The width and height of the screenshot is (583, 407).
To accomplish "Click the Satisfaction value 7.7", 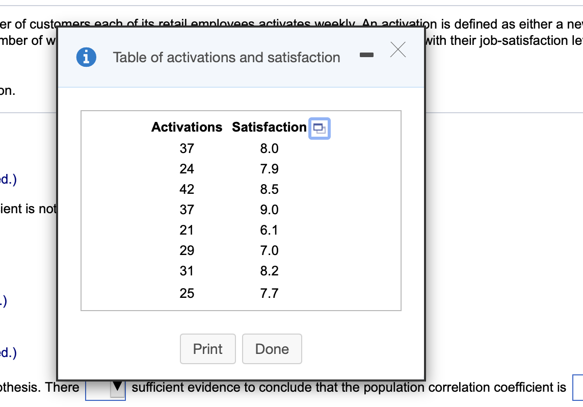I will click(269, 293).
